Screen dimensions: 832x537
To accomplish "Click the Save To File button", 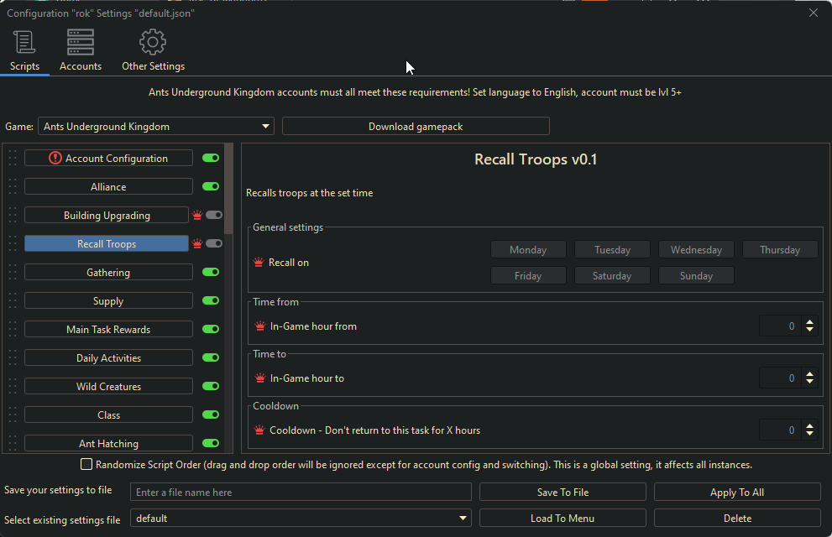I will click(x=563, y=493).
